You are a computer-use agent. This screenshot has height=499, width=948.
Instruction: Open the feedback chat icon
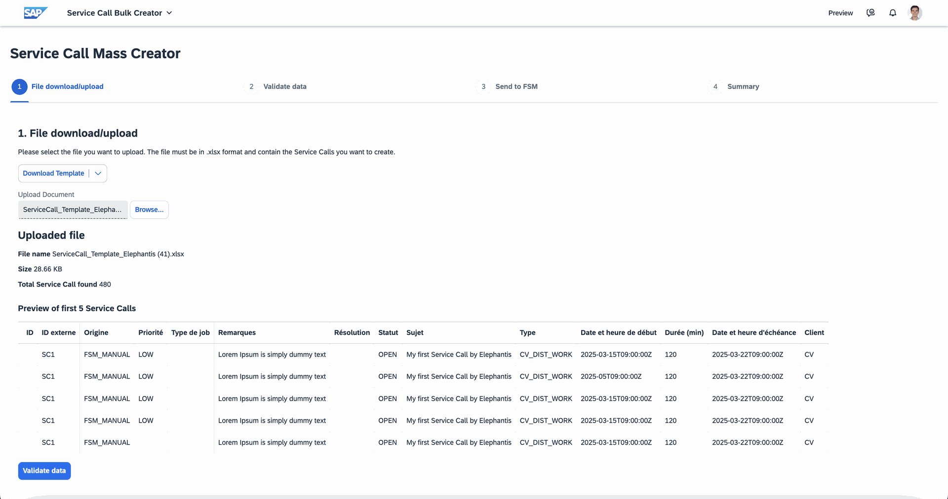(x=870, y=13)
